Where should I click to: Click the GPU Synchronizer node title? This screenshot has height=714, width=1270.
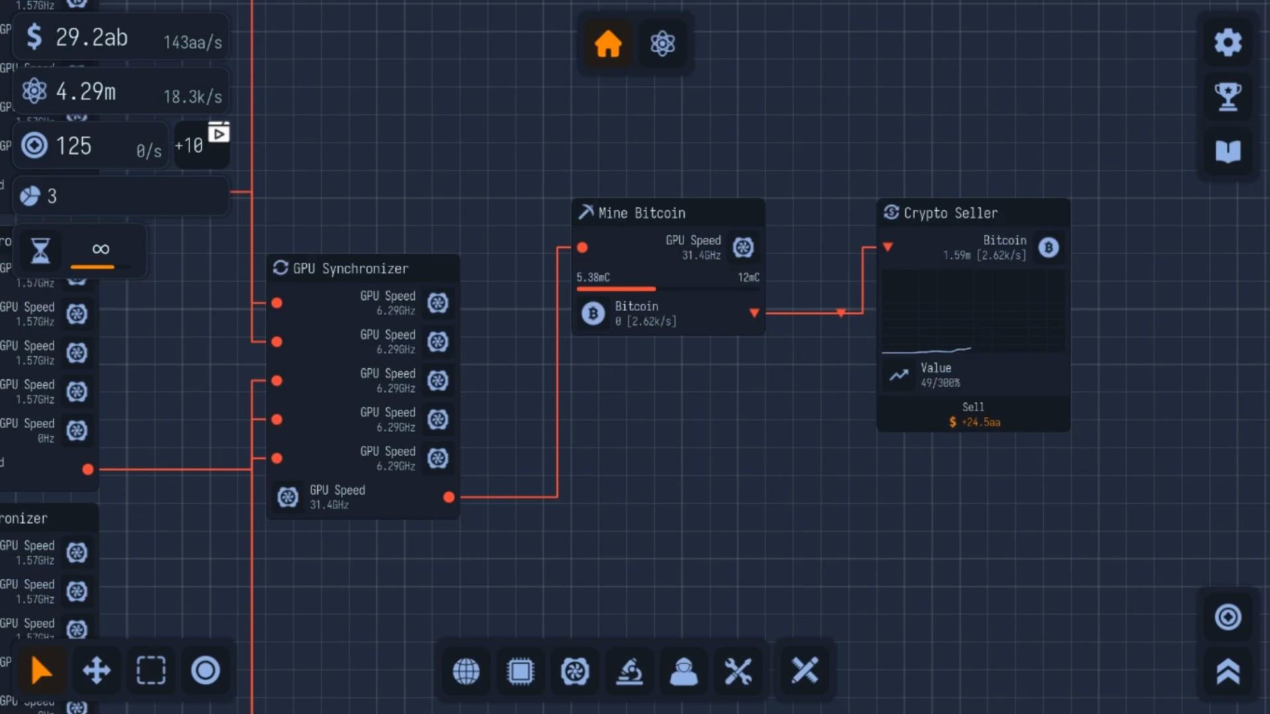351,268
